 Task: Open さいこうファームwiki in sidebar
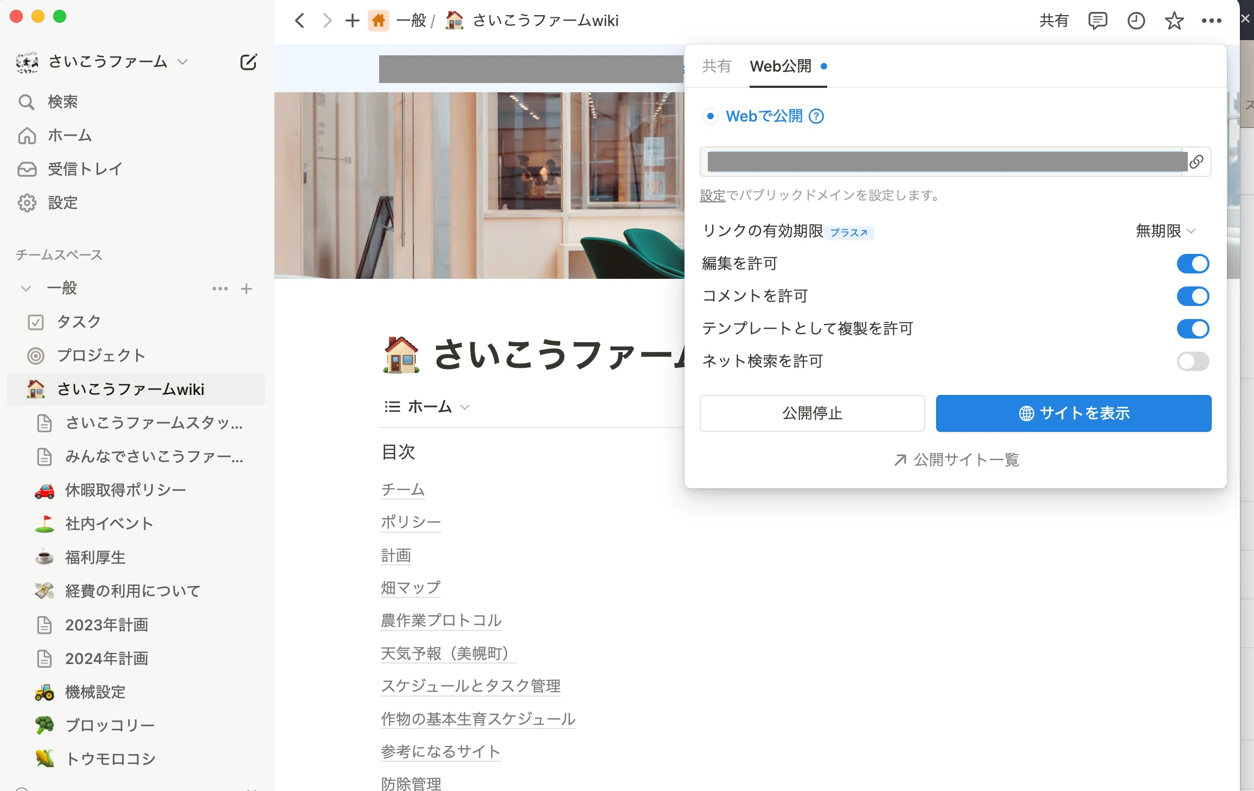136,390
